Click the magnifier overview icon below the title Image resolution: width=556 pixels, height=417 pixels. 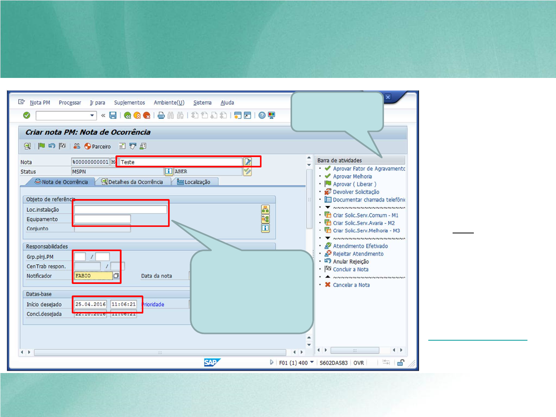pos(27,146)
